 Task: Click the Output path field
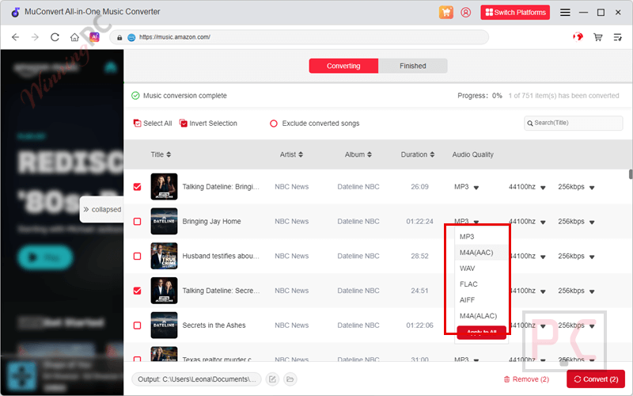[x=196, y=379]
